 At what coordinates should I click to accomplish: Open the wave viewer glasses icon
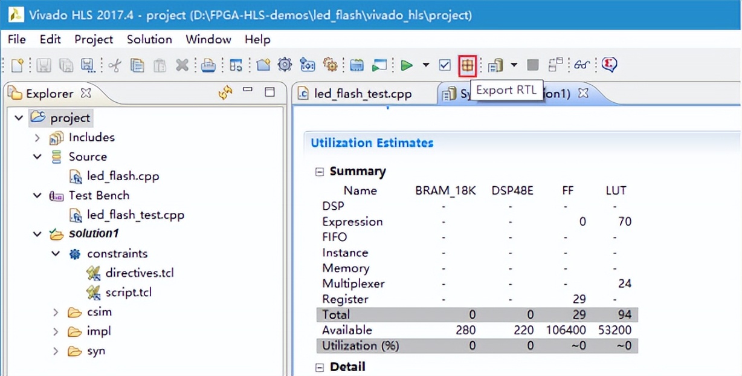582,65
